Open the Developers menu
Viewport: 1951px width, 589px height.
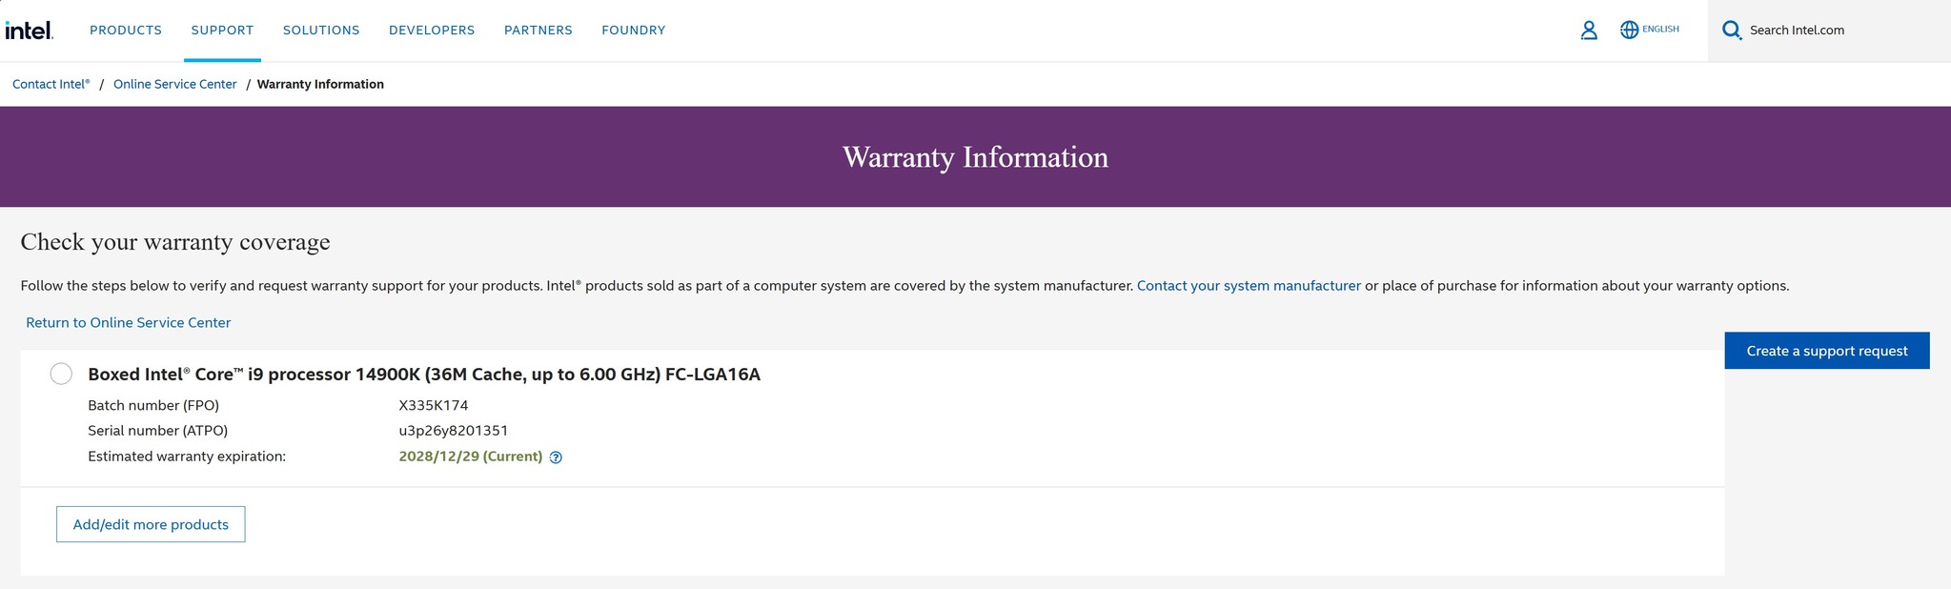pyautogui.click(x=432, y=30)
